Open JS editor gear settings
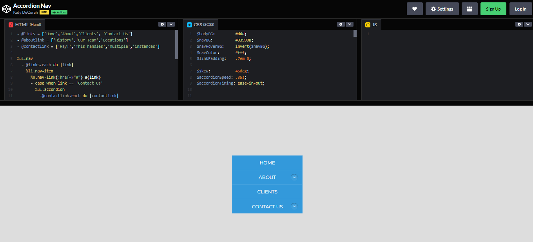Viewport: 533px width, 242px height. coord(519,24)
